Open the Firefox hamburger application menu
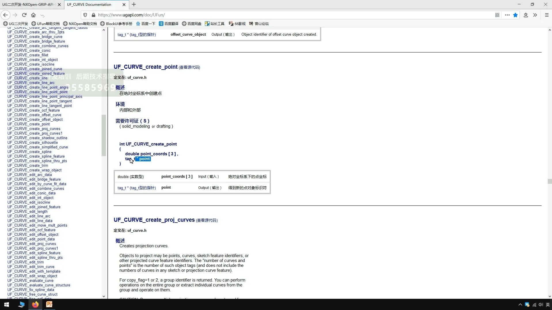The height and width of the screenshot is (310, 552). [x=547, y=15]
